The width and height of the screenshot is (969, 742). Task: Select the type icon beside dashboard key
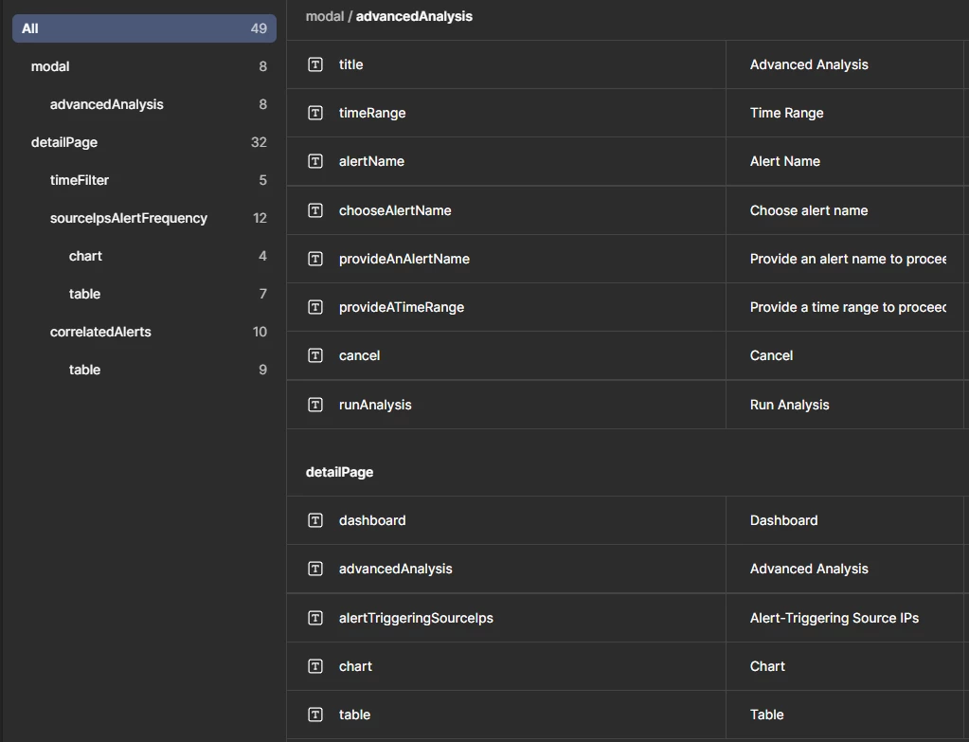pos(314,520)
